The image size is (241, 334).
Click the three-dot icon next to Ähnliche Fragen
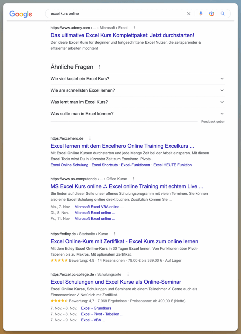[99, 67]
